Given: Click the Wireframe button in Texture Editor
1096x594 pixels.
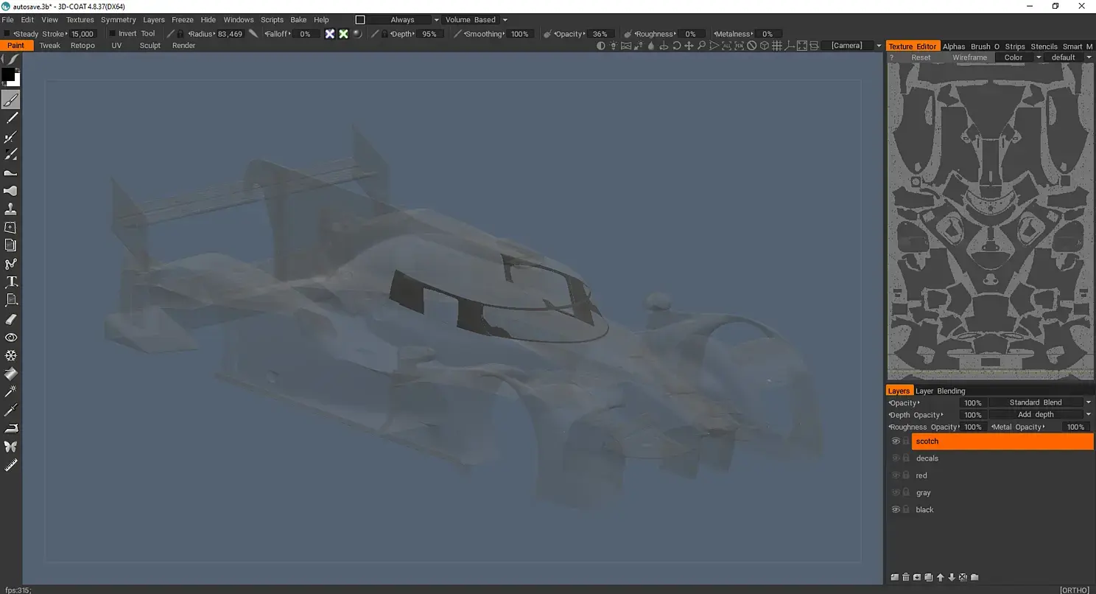Looking at the screenshot, I should 969,57.
